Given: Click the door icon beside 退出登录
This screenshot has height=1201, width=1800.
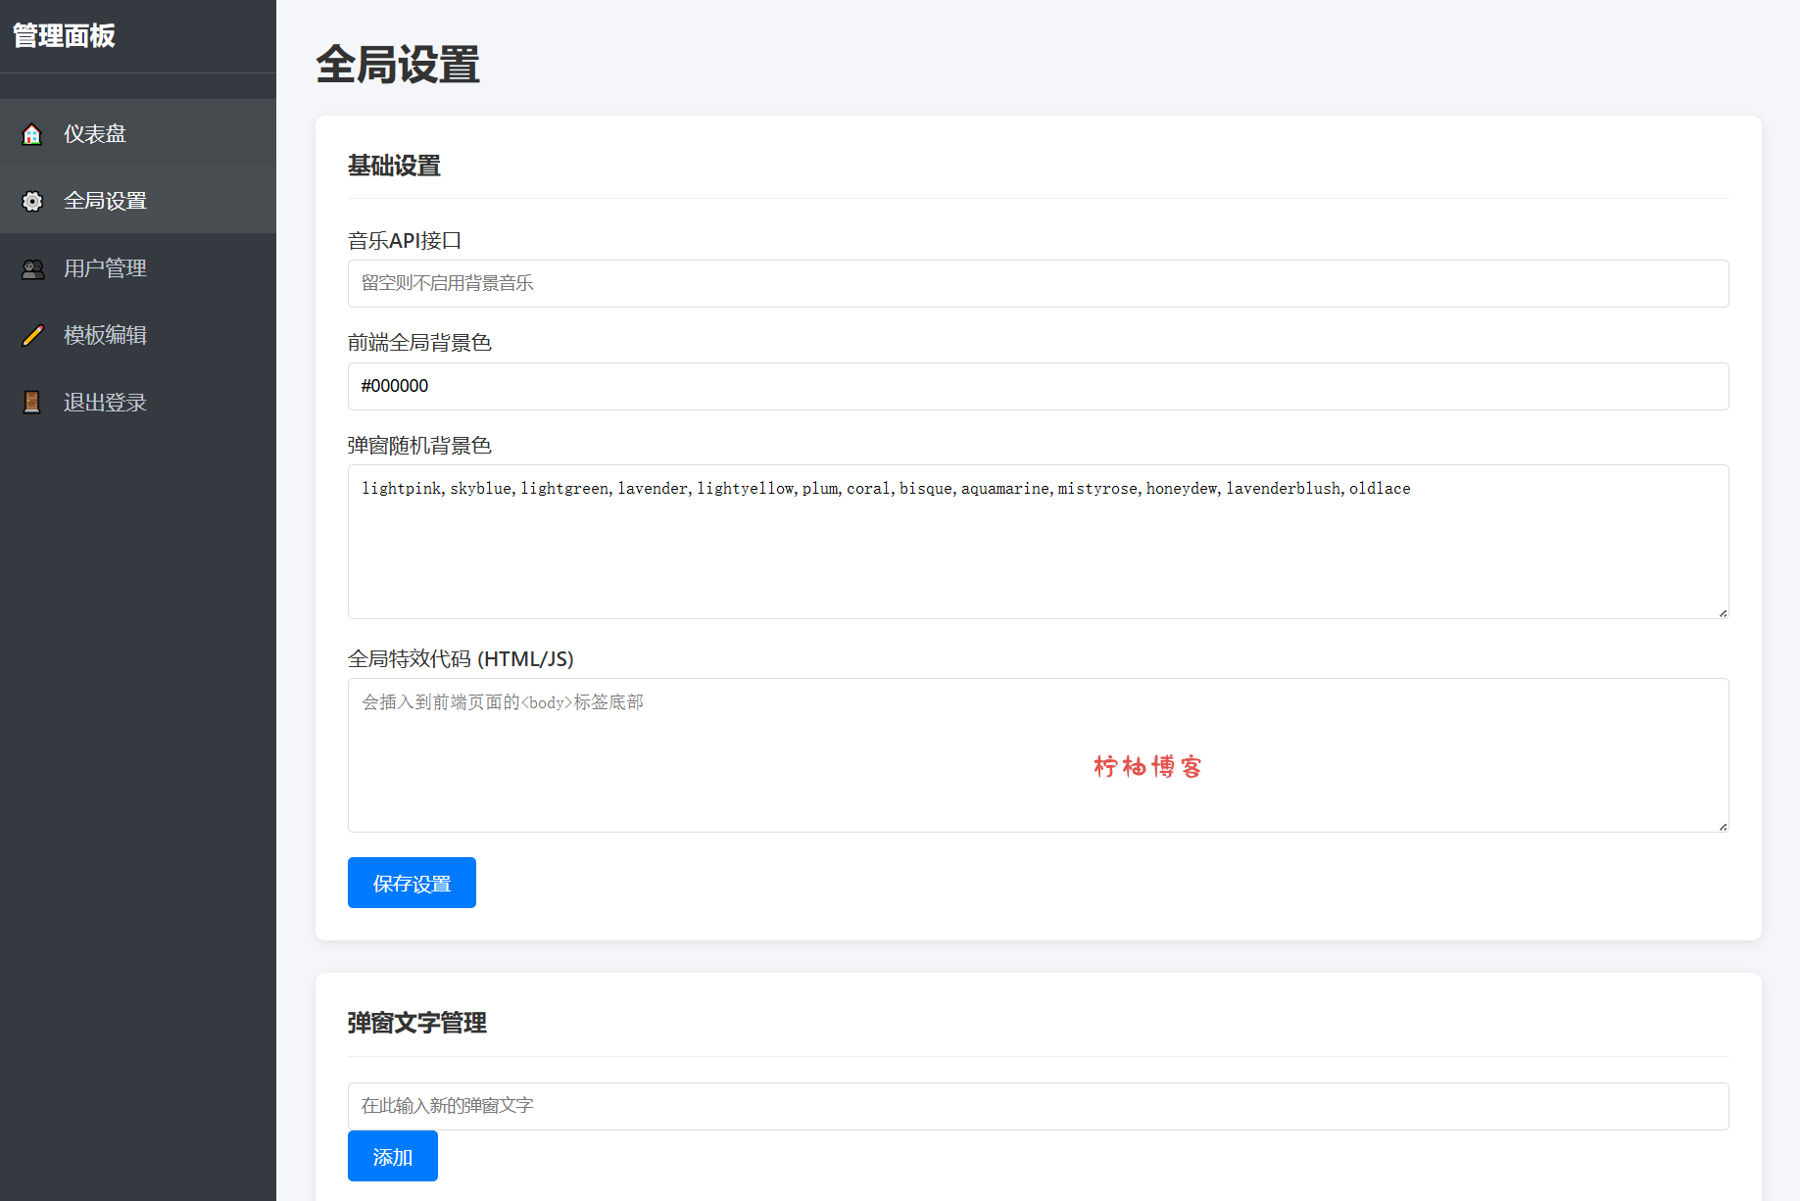Looking at the screenshot, I should (x=32, y=403).
